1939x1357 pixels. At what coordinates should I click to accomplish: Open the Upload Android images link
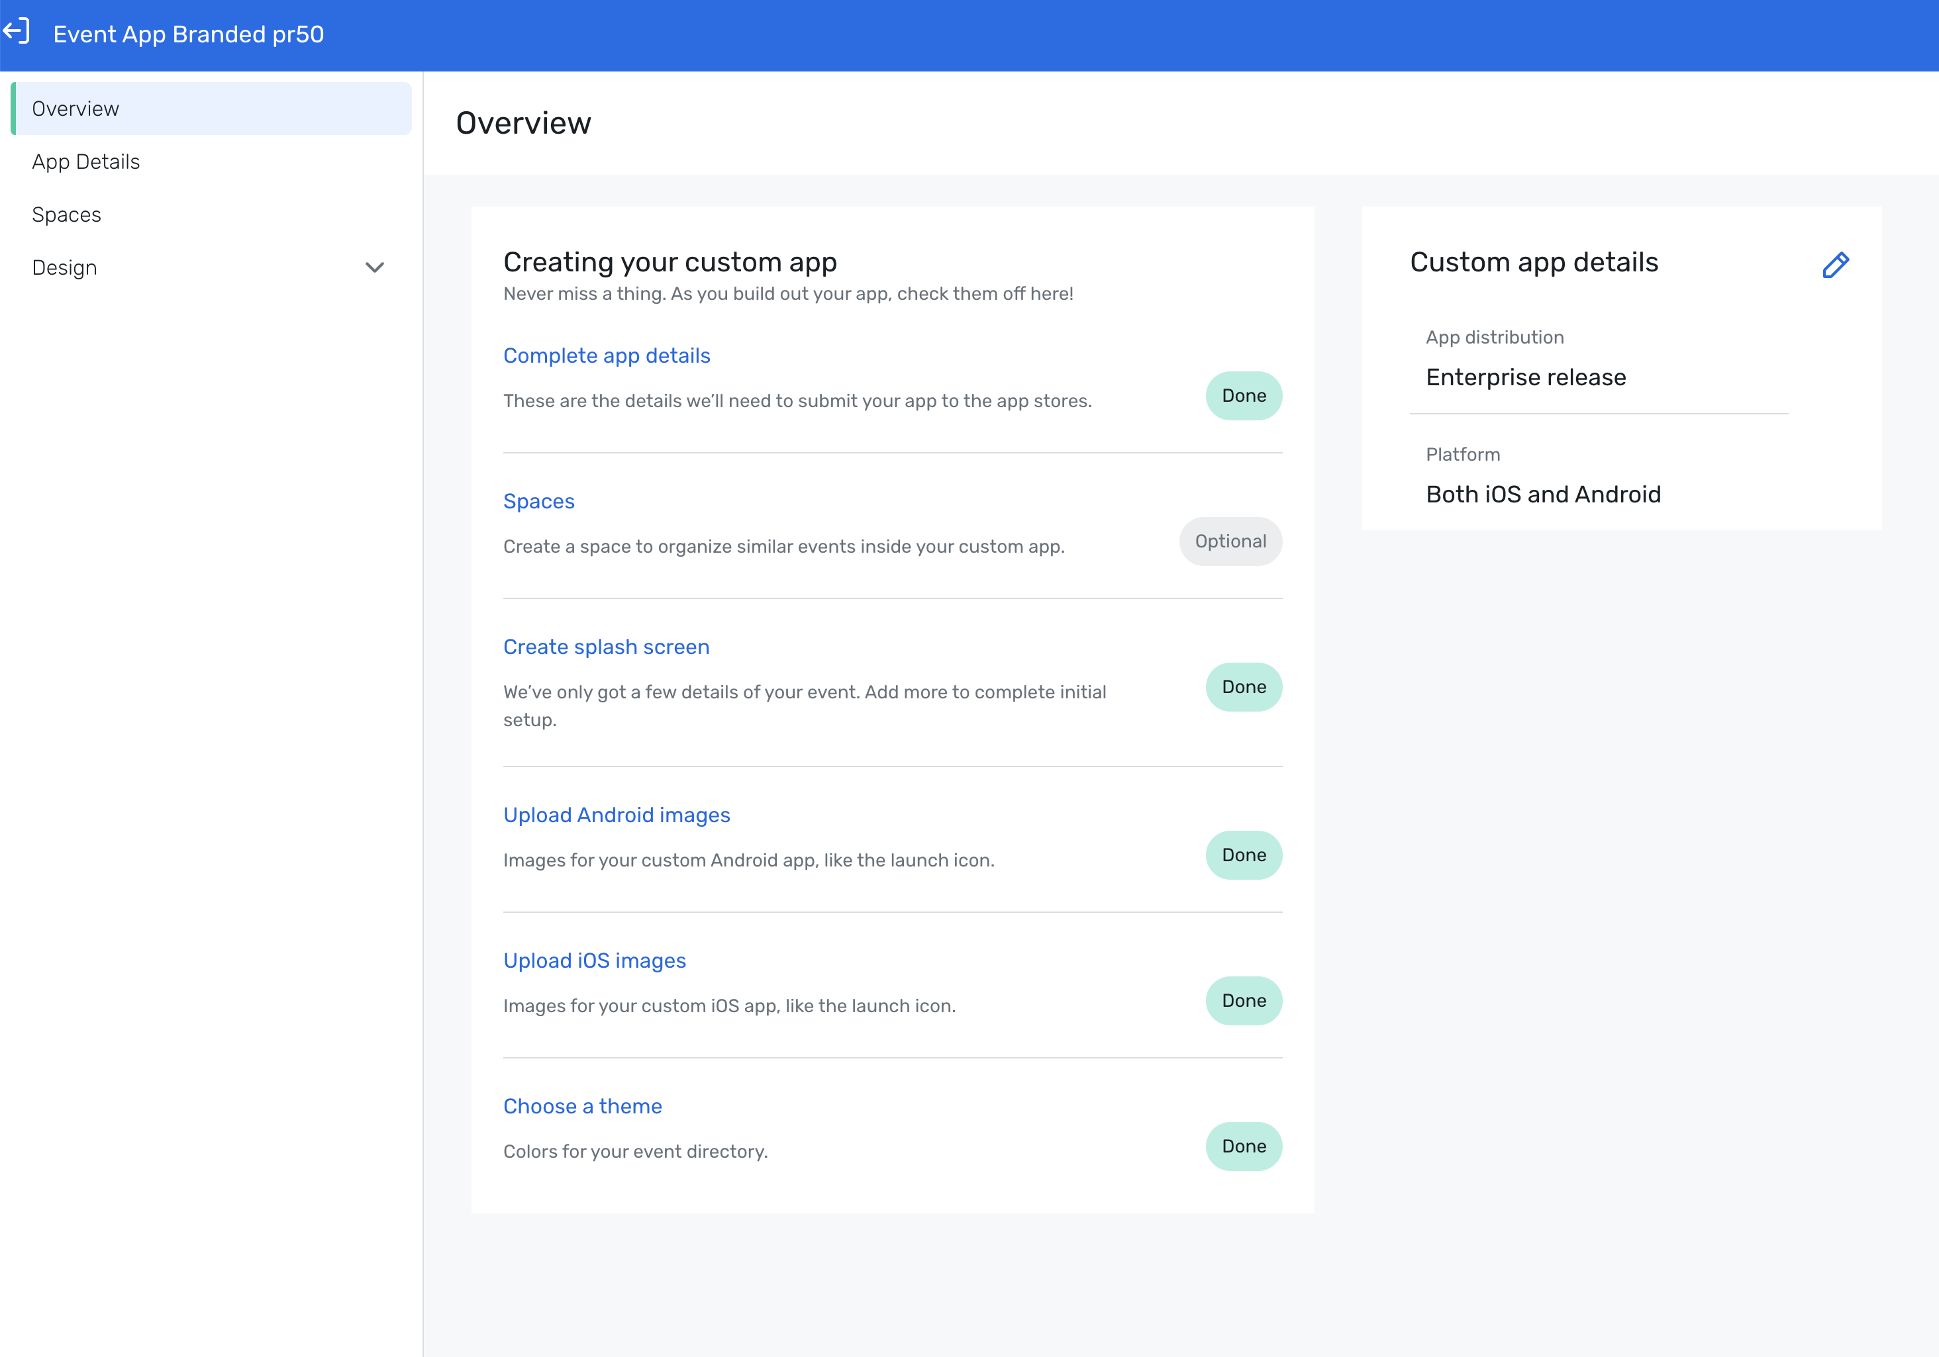(617, 814)
